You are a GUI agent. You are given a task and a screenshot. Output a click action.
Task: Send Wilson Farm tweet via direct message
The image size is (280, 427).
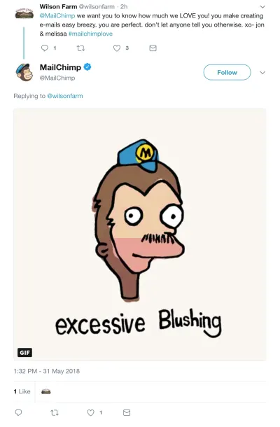click(x=153, y=48)
